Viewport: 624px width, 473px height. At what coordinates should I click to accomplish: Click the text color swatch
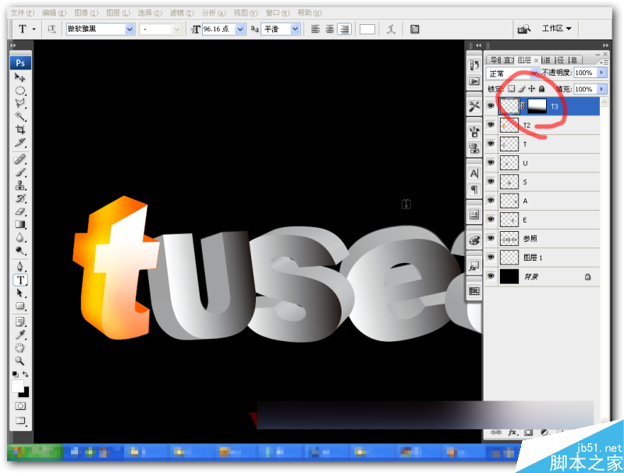(x=367, y=29)
